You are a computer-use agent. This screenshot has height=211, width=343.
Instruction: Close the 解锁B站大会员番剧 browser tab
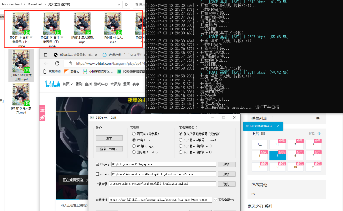click(96, 55)
